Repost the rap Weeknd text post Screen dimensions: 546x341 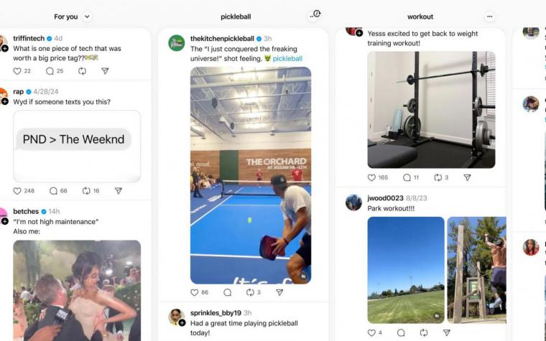tap(86, 191)
